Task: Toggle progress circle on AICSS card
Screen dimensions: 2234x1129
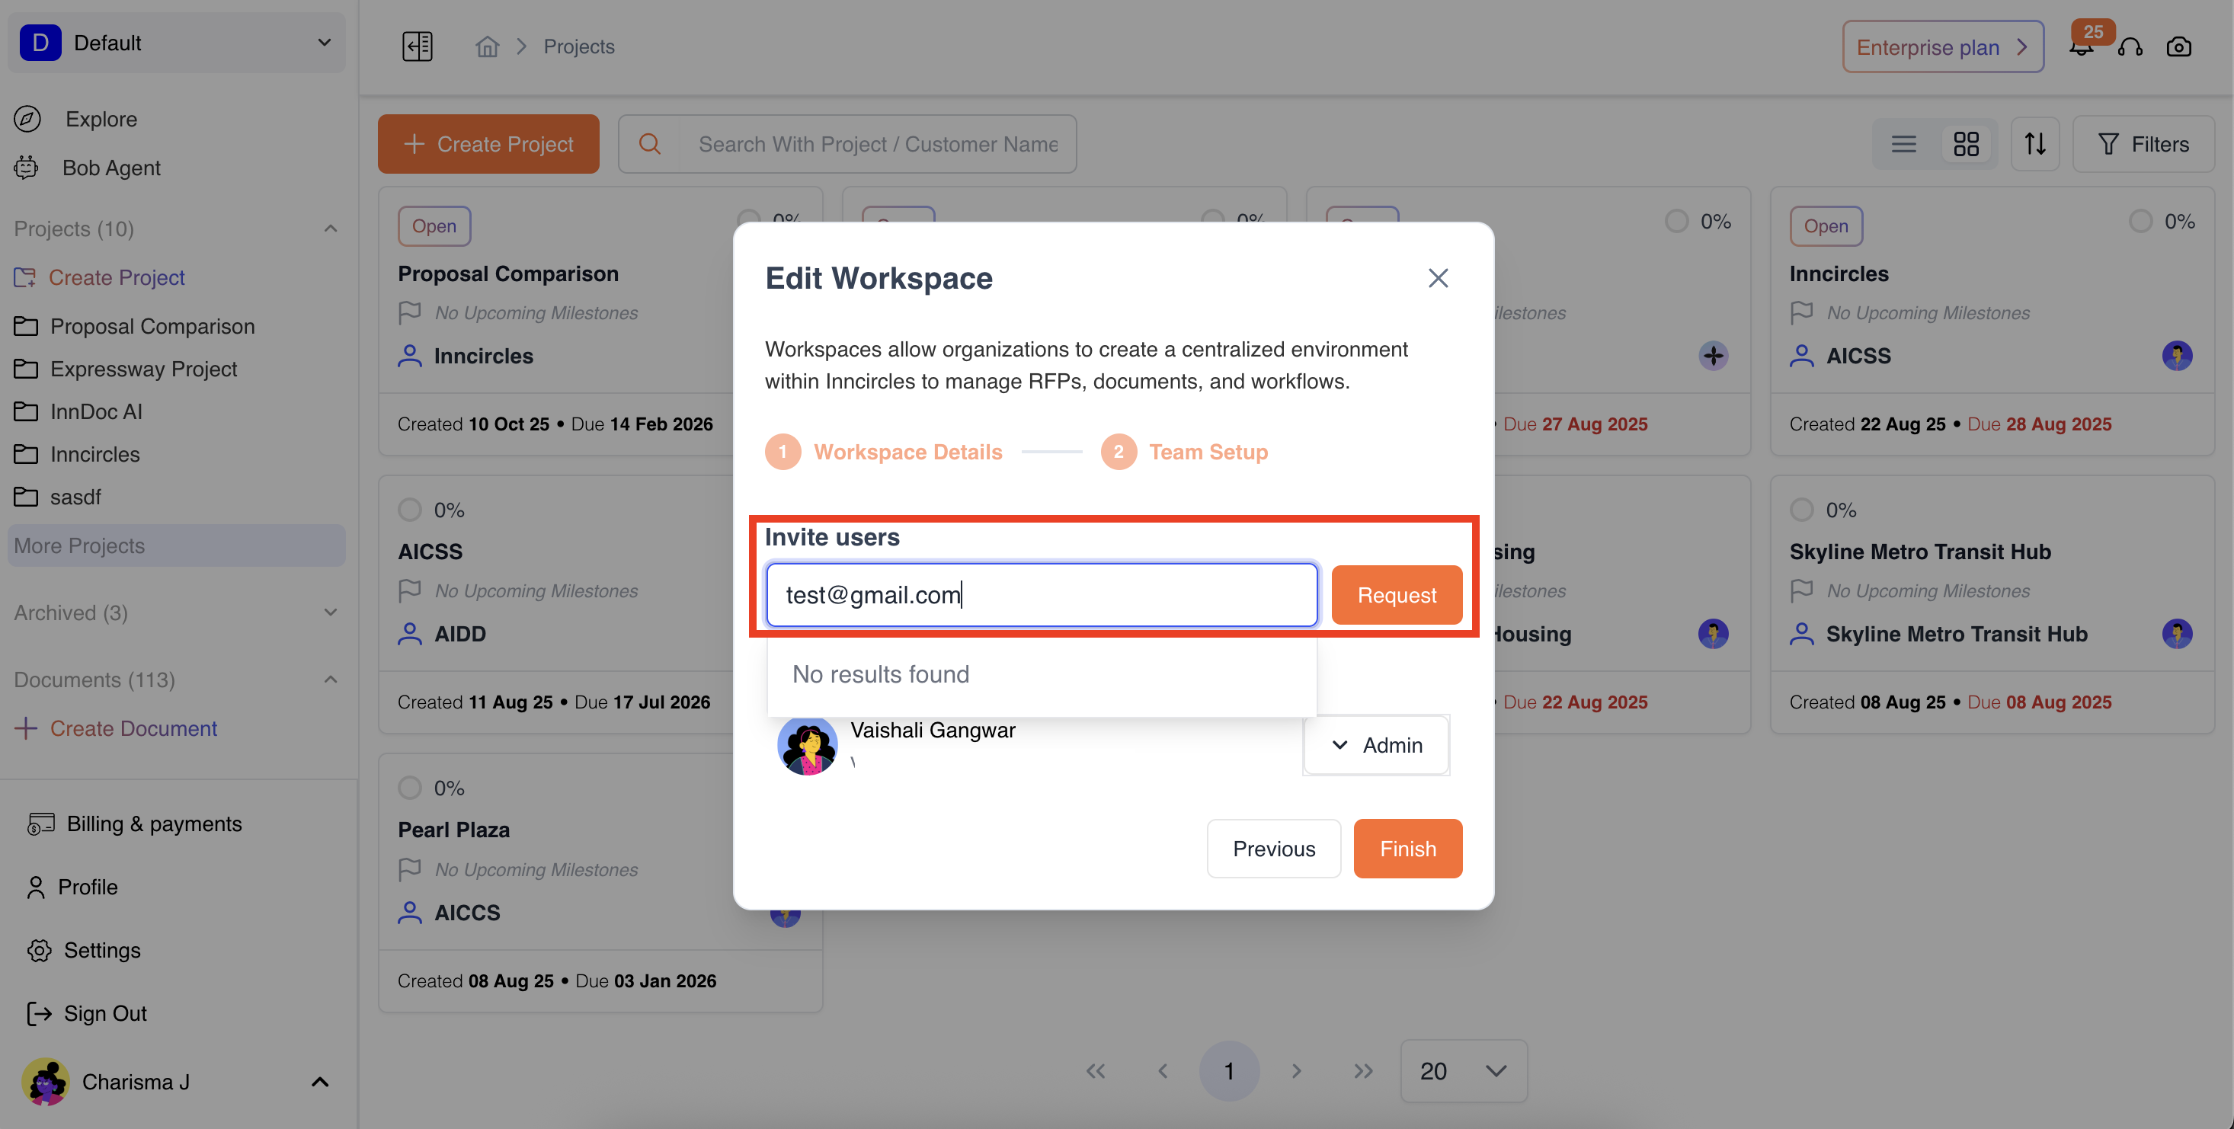Action: pyautogui.click(x=409, y=510)
